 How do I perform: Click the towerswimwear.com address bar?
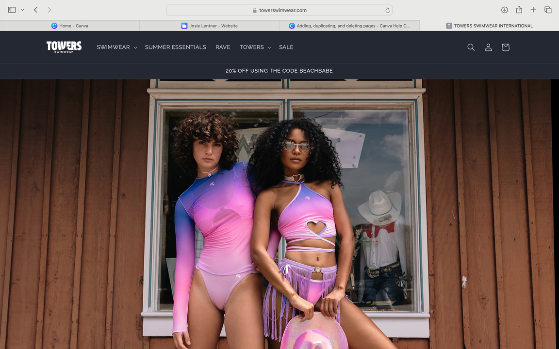279,10
